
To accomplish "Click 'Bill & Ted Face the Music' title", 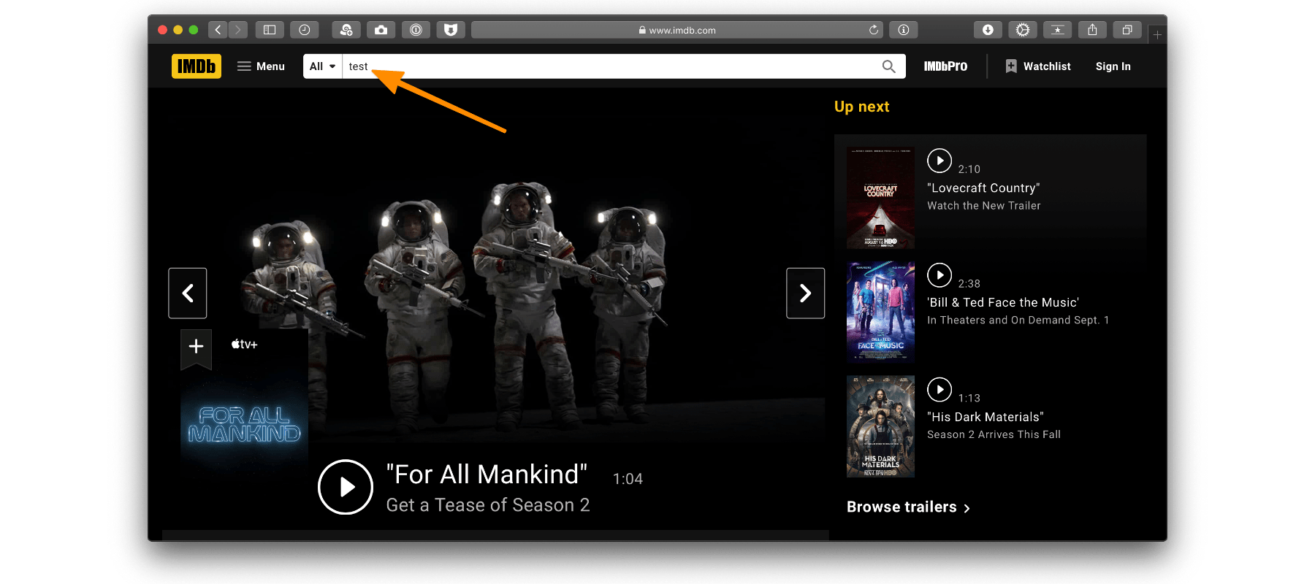I will tap(1003, 303).
